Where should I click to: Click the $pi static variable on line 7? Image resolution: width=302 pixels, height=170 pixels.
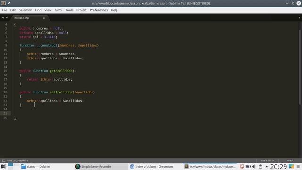[35, 37]
